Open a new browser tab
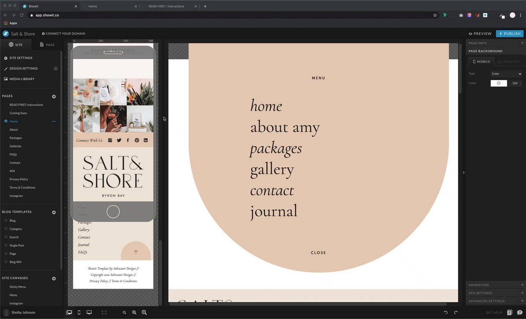526x319 pixels. tap(205, 6)
